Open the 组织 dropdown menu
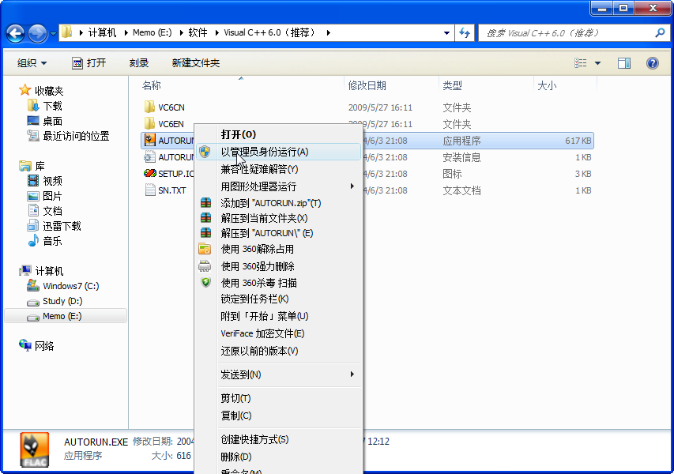The width and height of the screenshot is (674, 474). point(32,63)
